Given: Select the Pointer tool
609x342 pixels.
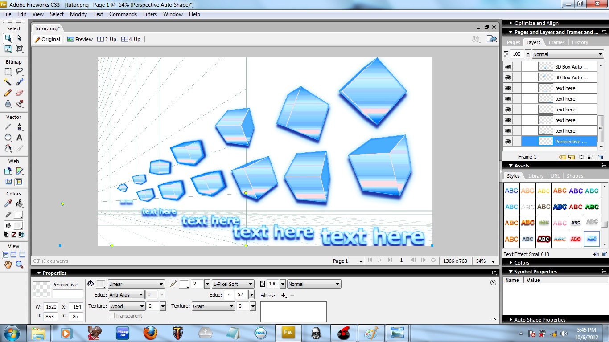Looking at the screenshot, I should coord(7,38).
